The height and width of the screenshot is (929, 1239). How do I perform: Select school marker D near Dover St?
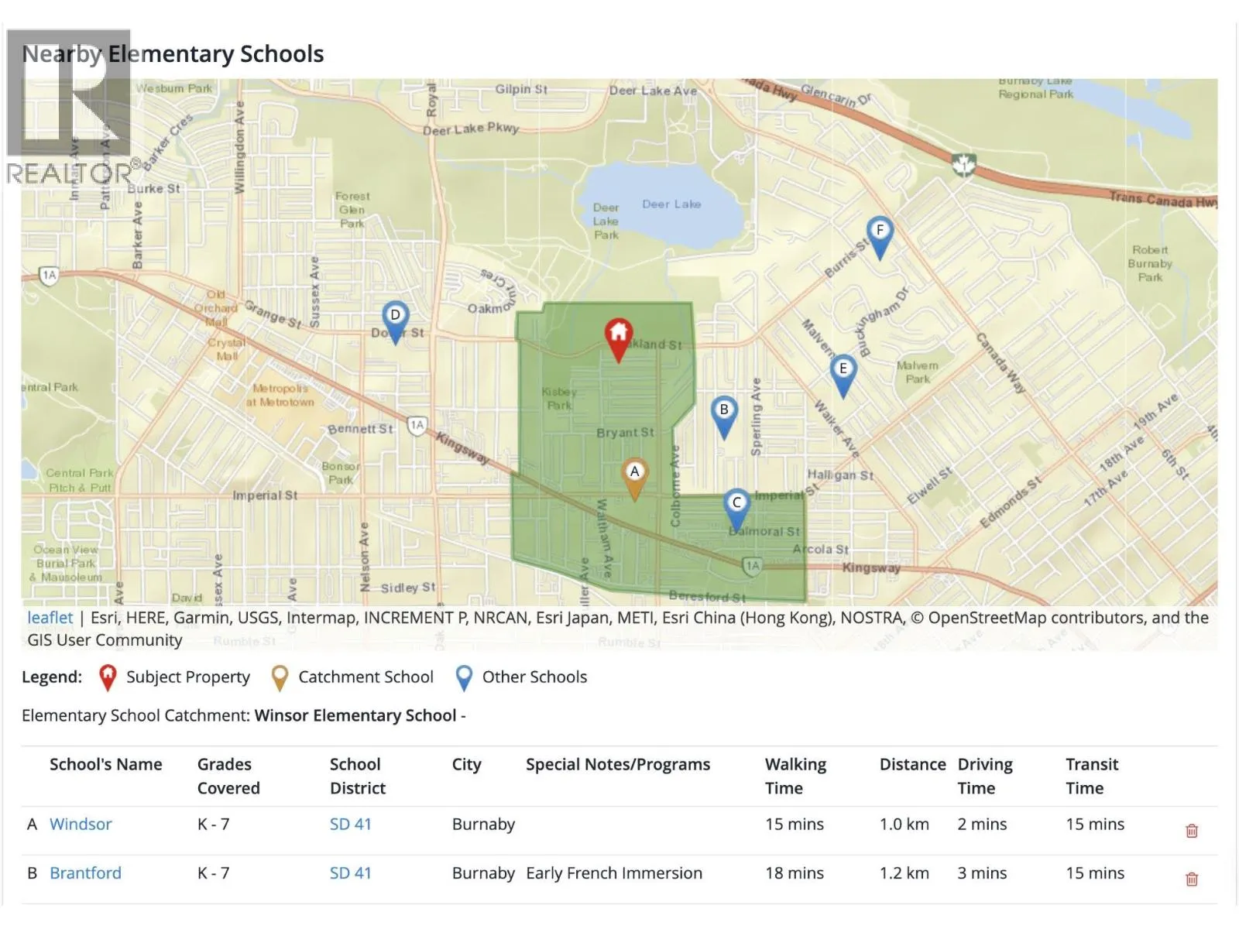(395, 318)
